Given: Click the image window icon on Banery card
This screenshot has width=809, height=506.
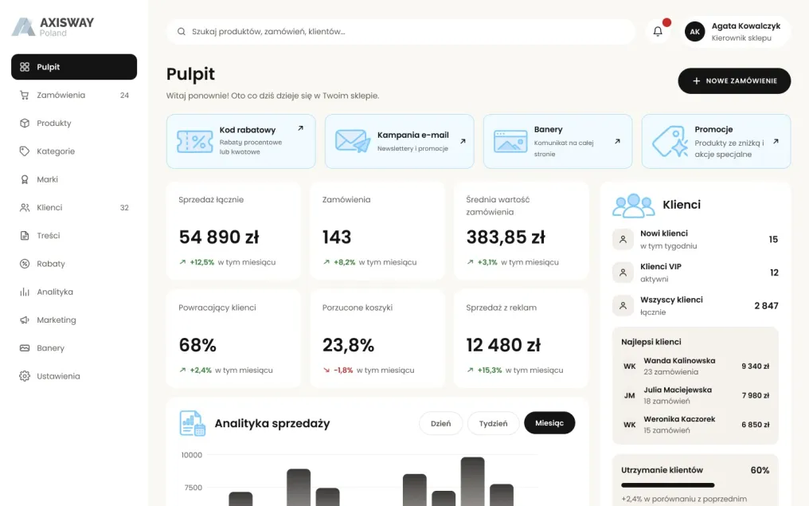Looking at the screenshot, I should tap(510, 142).
